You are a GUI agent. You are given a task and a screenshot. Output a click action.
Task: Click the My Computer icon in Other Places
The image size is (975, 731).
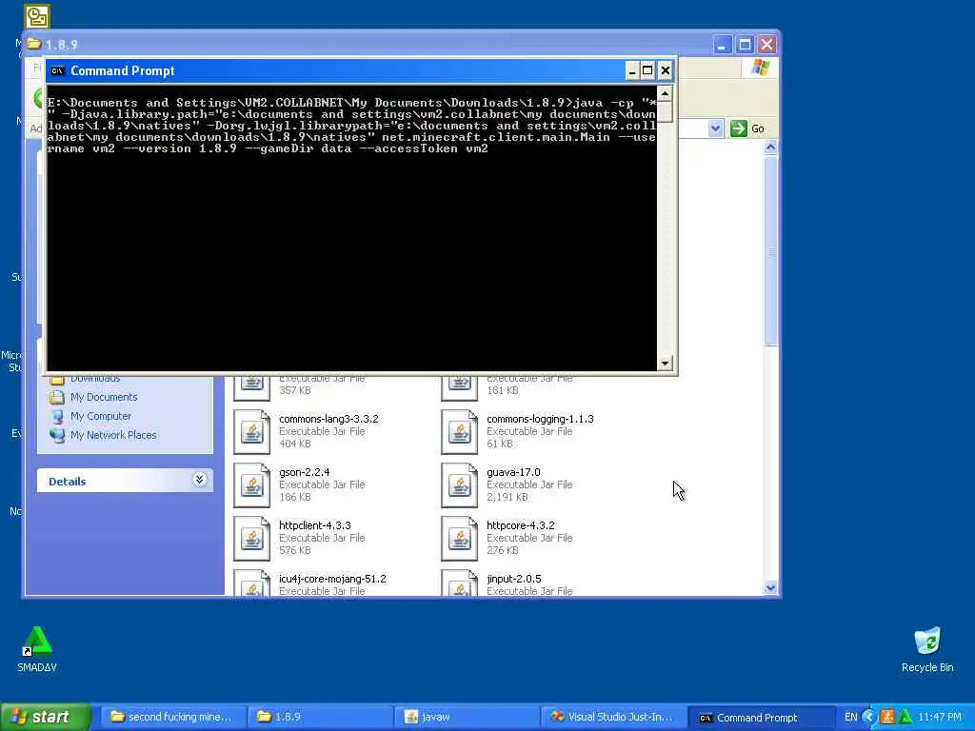tap(57, 417)
